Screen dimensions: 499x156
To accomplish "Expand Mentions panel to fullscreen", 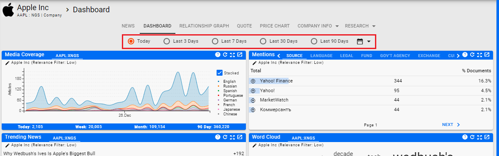I will 479,55.
